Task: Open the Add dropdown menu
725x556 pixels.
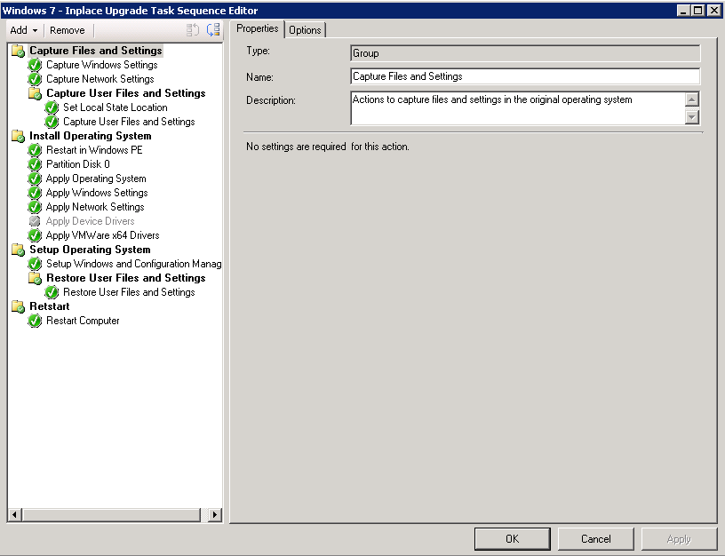Action: tap(22, 29)
